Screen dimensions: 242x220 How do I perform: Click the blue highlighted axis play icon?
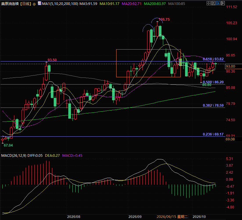point(218,3)
